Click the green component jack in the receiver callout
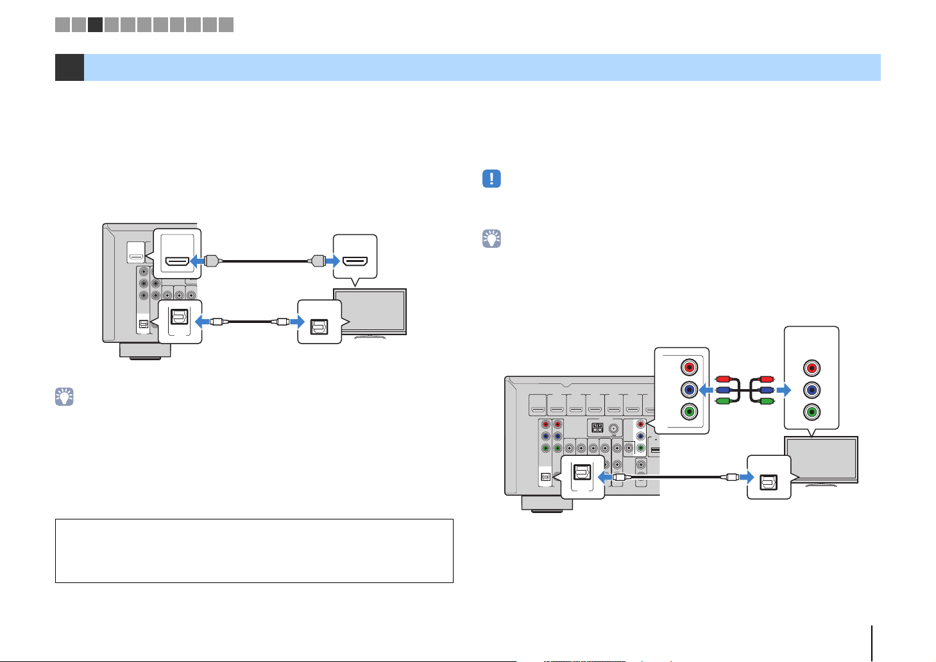Screen dimensions: 936x662 pyautogui.click(x=690, y=412)
